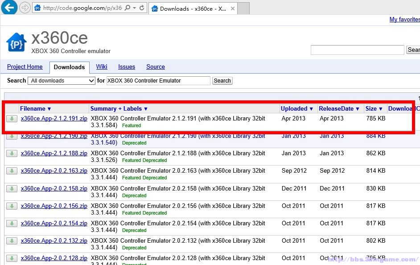
Task: Click download arrow icon for x360ce.App-2.0.2.163.zip
Action: click(12, 171)
